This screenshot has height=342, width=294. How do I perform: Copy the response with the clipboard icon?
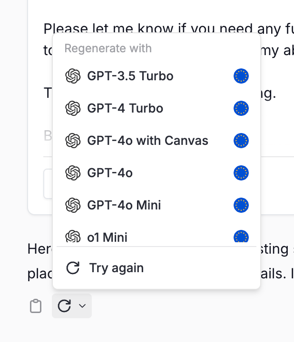click(36, 306)
